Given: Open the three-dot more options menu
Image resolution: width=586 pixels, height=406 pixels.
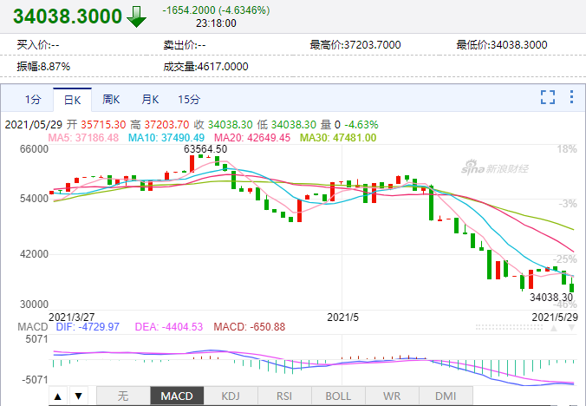Looking at the screenshot, I should click(571, 97).
